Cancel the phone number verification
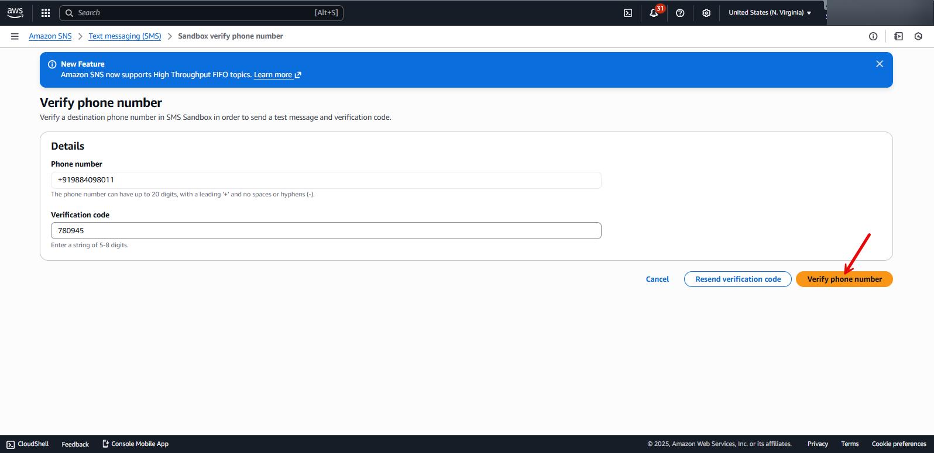Image resolution: width=934 pixels, height=453 pixels. point(657,279)
